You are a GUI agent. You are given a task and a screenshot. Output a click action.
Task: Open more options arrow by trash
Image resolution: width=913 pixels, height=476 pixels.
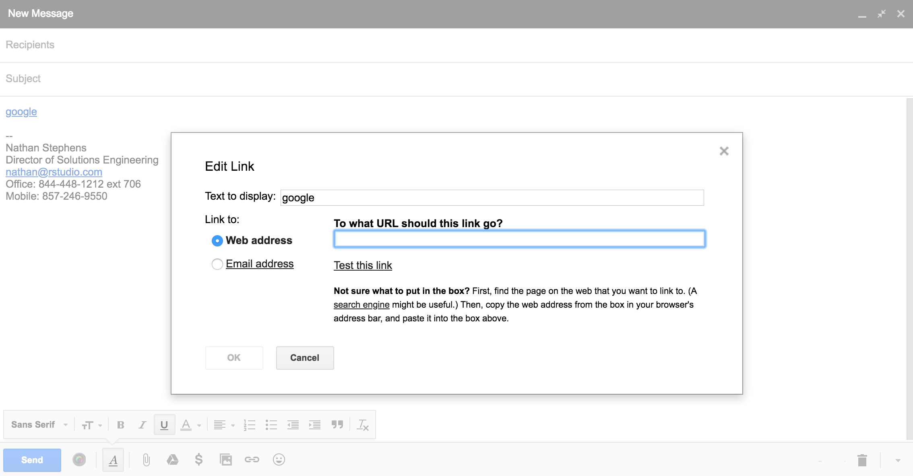tap(898, 460)
